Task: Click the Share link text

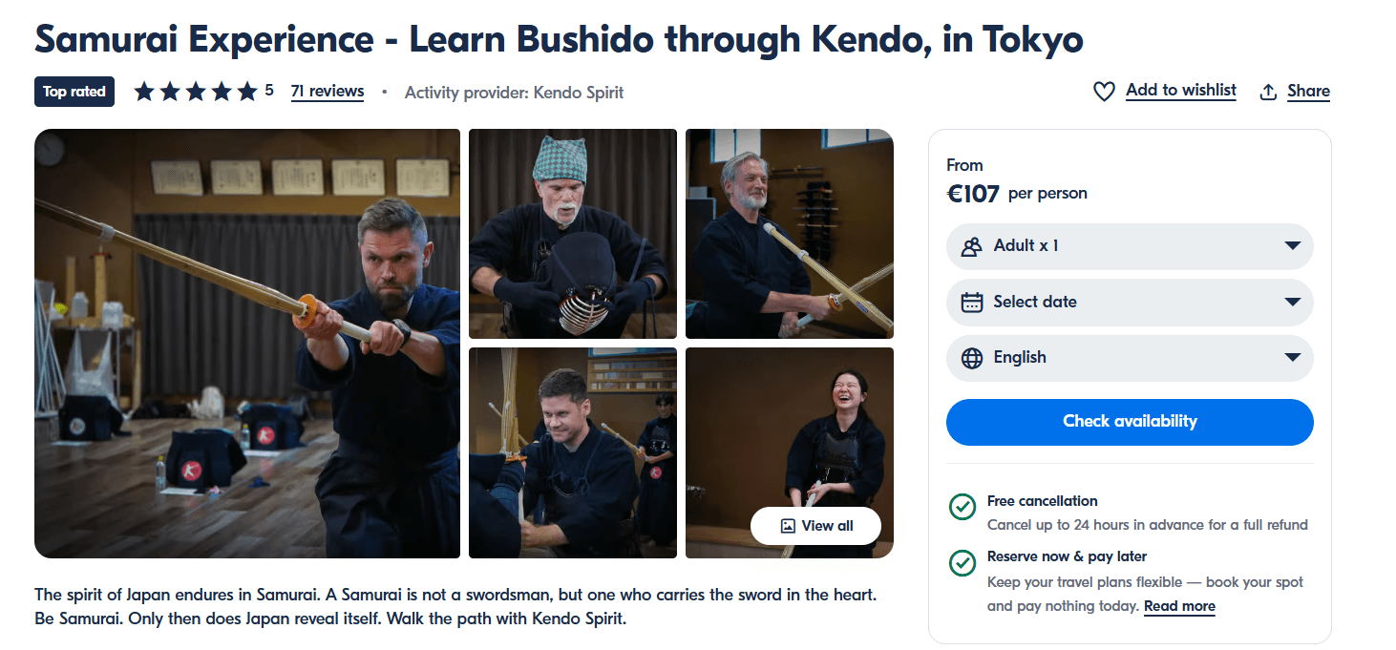Action: tap(1308, 92)
